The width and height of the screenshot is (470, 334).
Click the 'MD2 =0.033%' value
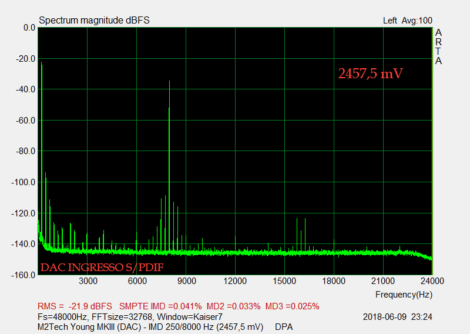tap(233, 306)
